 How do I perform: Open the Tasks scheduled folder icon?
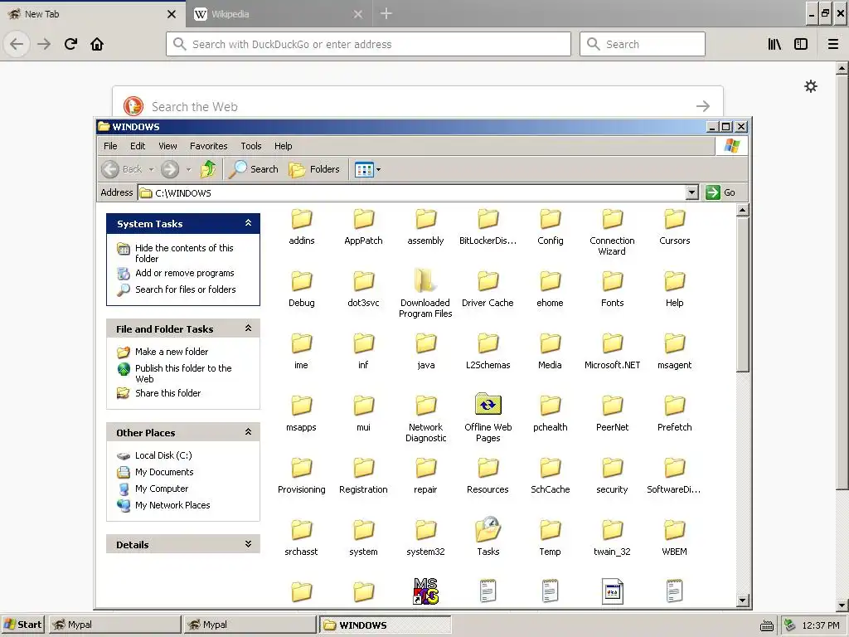click(488, 537)
